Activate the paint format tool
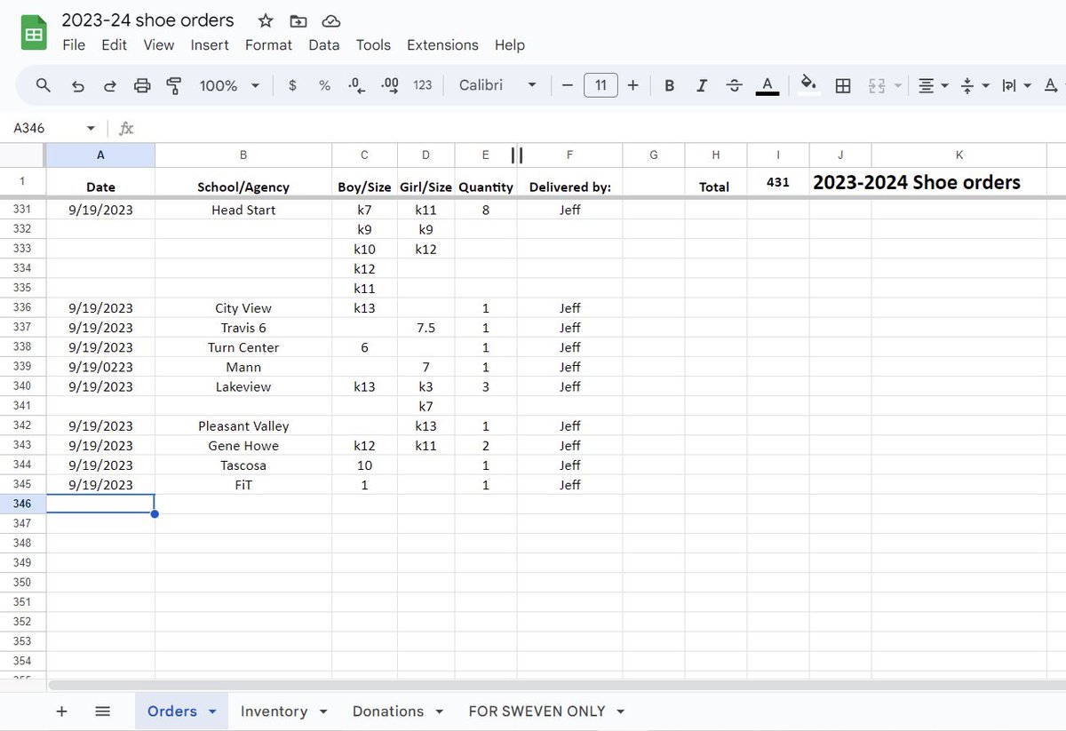This screenshot has width=1066, height=731. click(x=174, y=85)
